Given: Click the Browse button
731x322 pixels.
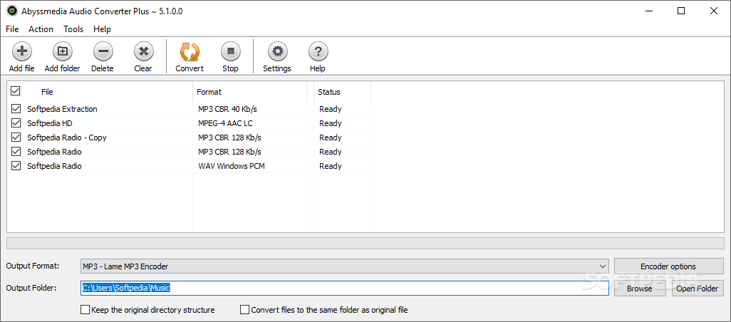Looking at the screenshot, I should tap(640, 289).
